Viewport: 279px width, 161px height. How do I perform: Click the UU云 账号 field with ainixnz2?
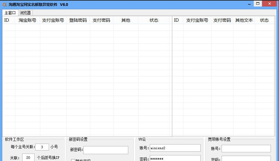point(175,148)
